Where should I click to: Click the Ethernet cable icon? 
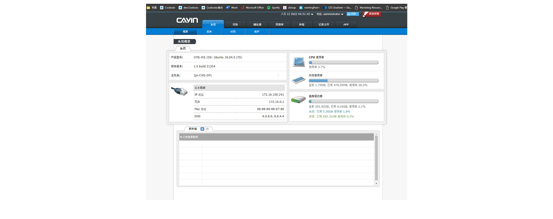(x=179, y=91)
